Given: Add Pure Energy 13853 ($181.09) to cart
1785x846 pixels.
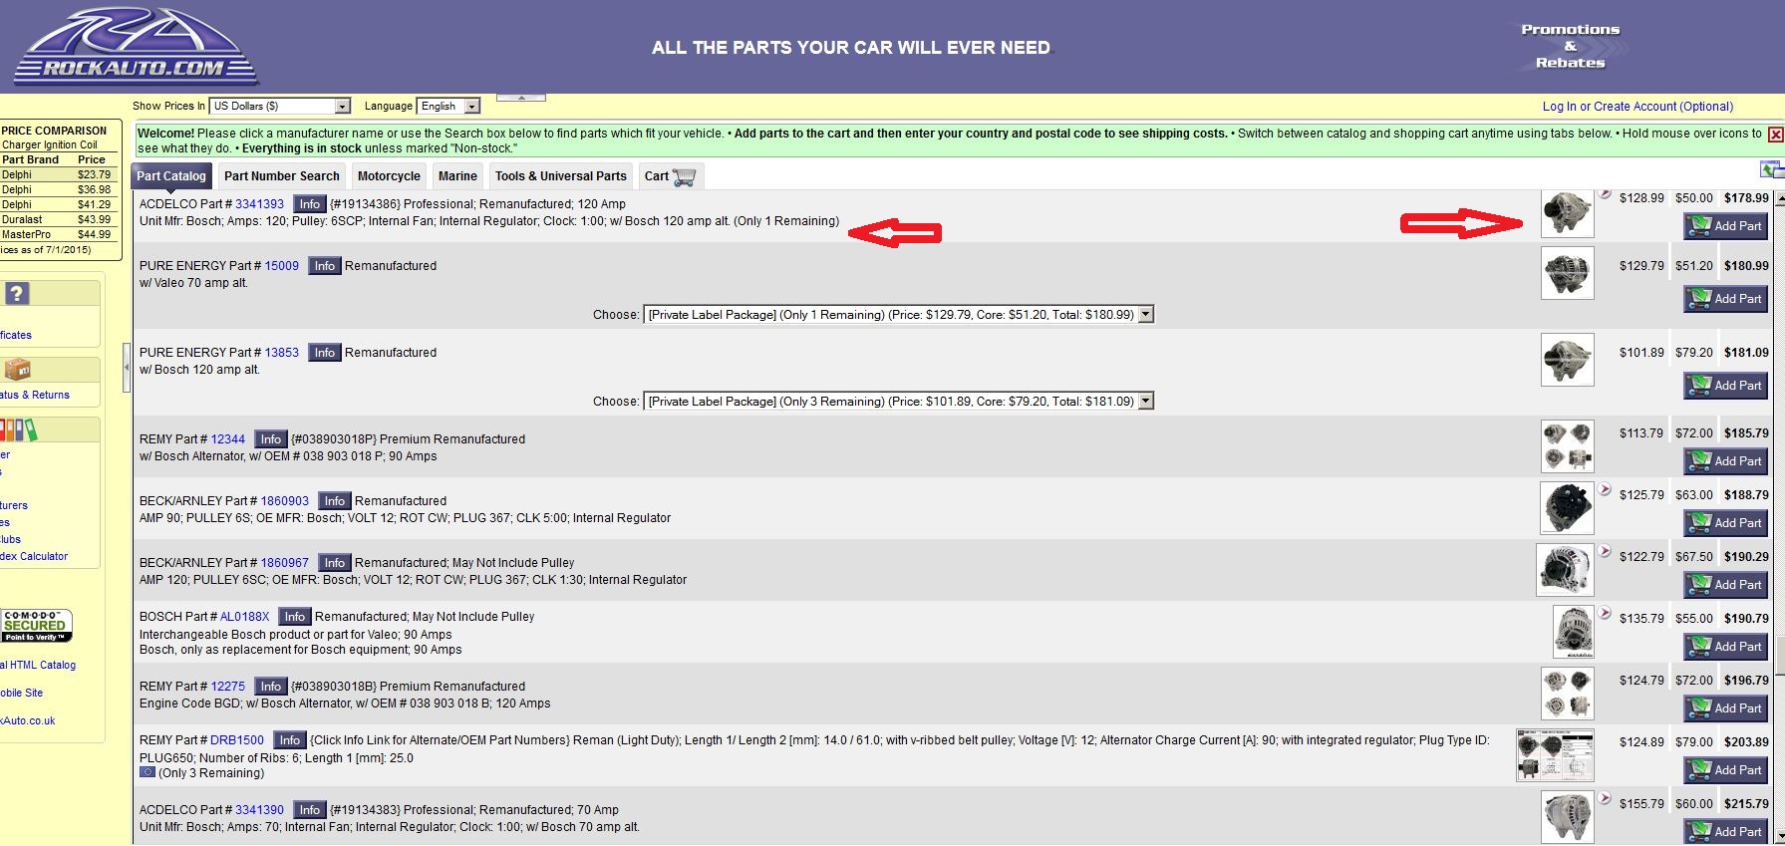Looking at the screenshot, I should [1727, 385].
